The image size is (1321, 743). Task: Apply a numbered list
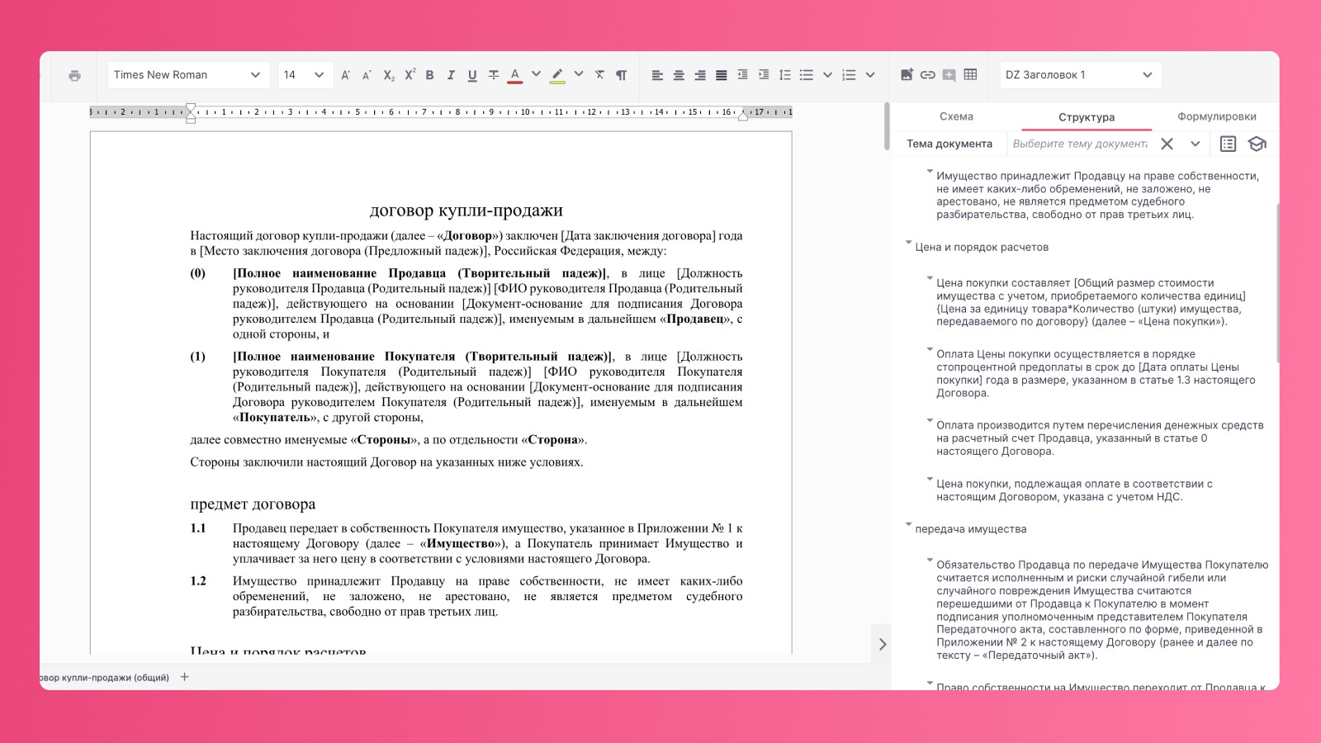tap(849, 75)
